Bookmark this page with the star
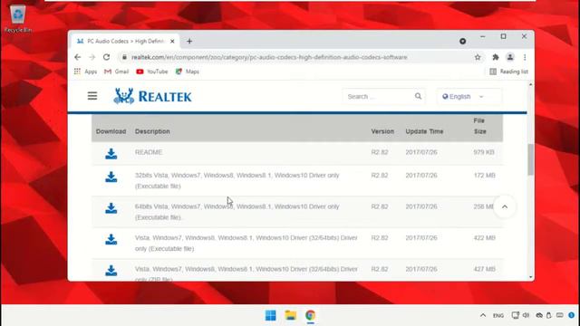The height and width of the screenshot is (326, 580). [x=478, y=57]
